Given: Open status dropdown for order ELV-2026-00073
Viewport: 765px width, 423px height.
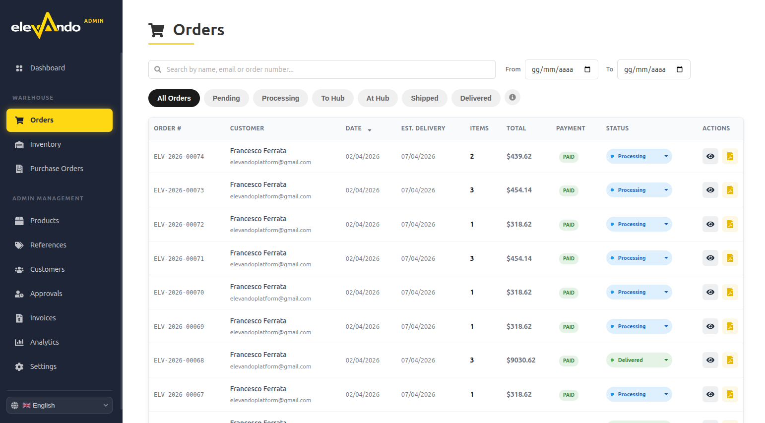Looking at the screenshot, I should pos(639,190).
